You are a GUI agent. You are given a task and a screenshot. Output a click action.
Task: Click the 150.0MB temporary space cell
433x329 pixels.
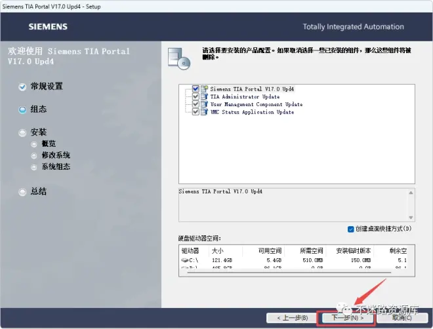[361, 260]
